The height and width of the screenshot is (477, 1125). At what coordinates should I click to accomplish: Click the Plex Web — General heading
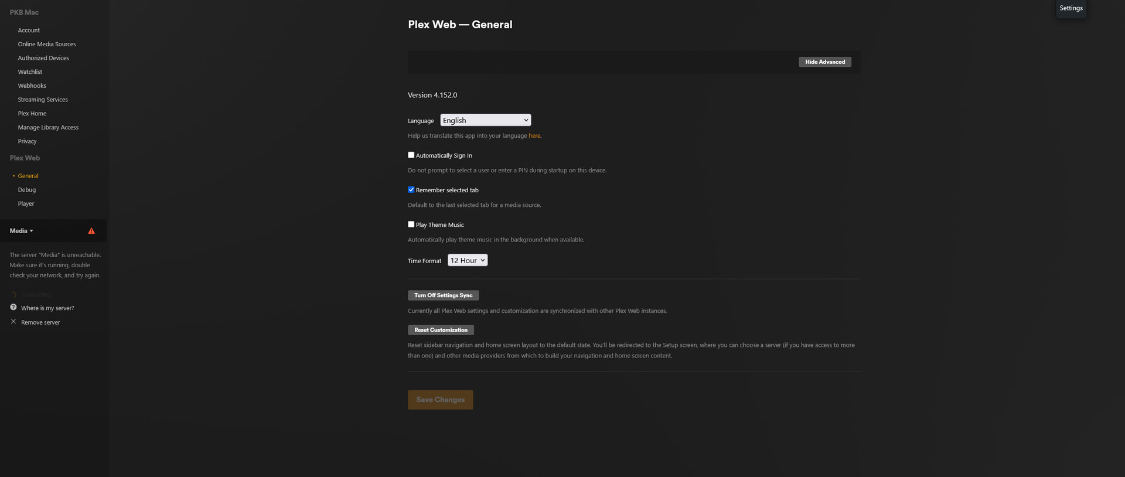click(460, 25)
